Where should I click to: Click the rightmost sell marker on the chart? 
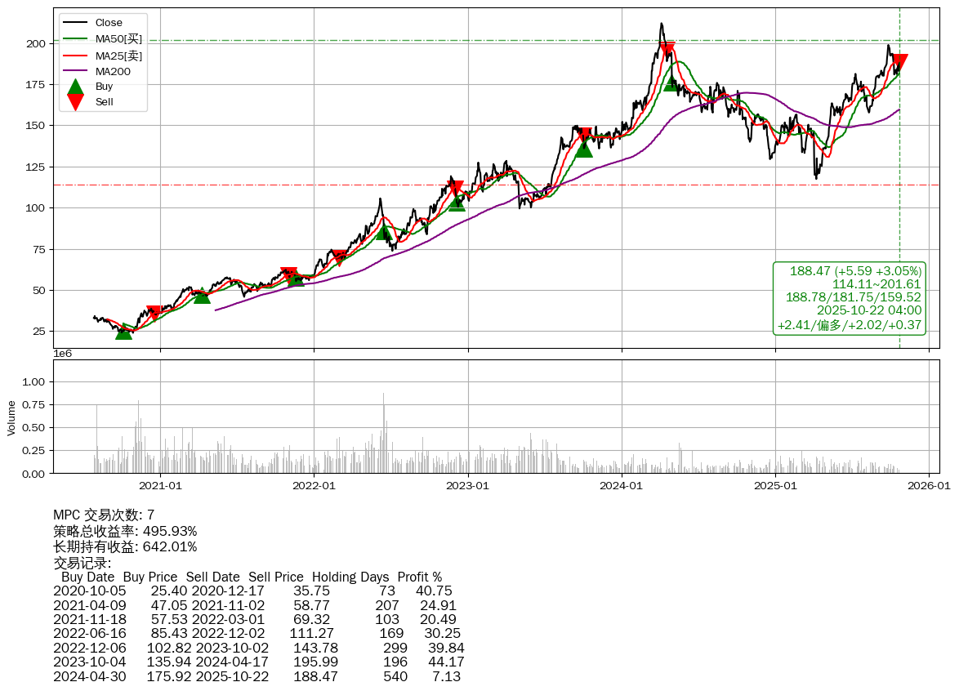pos(899,62)
